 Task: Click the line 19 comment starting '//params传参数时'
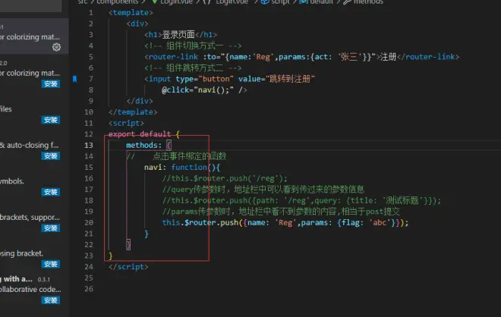(281, 212)
